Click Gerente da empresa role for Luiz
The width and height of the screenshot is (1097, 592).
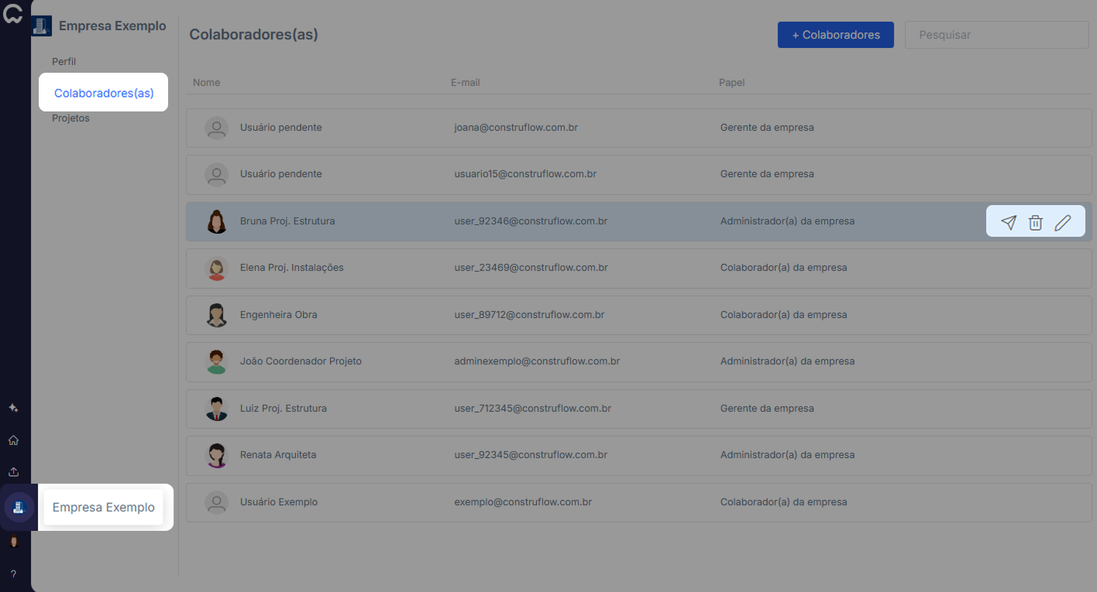tap(767, 409)
